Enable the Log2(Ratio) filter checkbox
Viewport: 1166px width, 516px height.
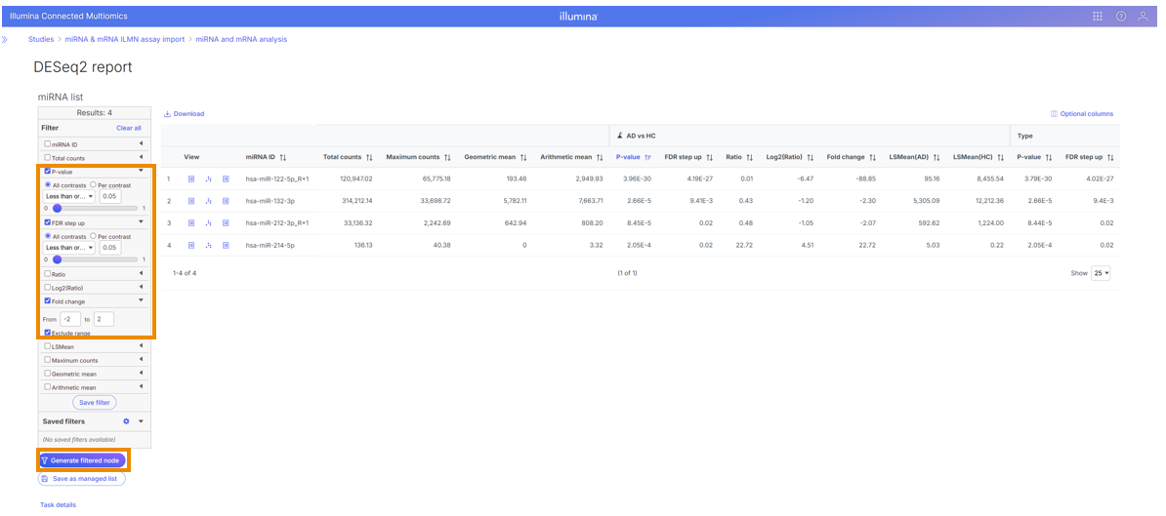pyautogui.click(x=48, y=288)
